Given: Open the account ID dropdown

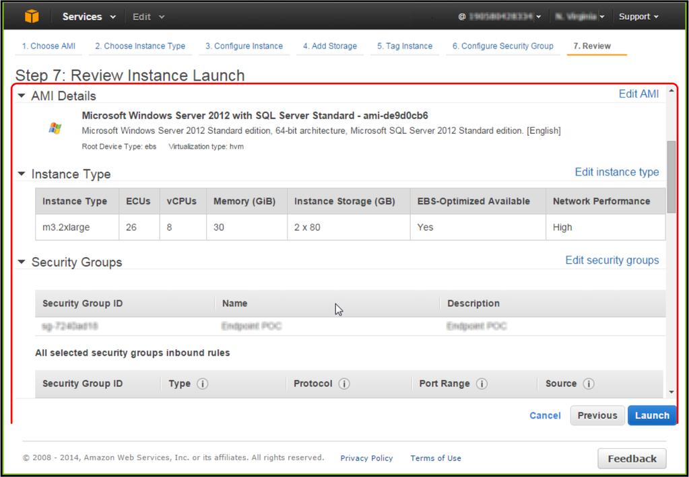Looking at the screenshot, I should 500,17.
